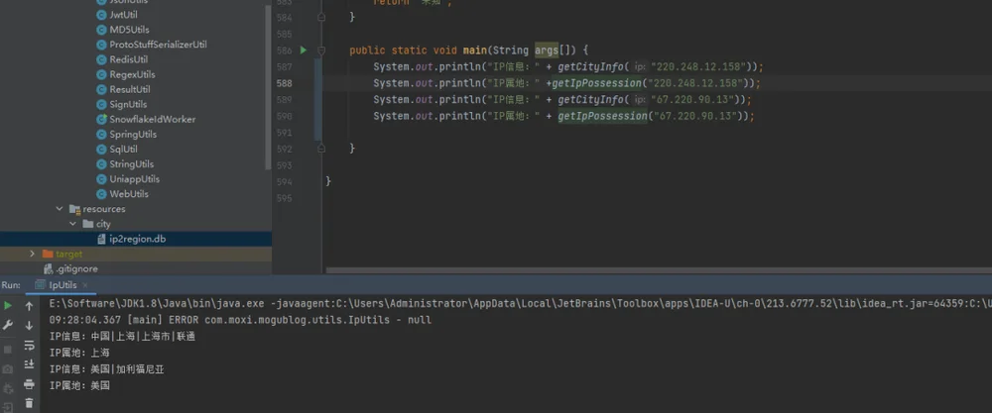This screenshot has width=992, height=413.
Task: Open run configuration wrench icon
Action: (x=8, y=325)
